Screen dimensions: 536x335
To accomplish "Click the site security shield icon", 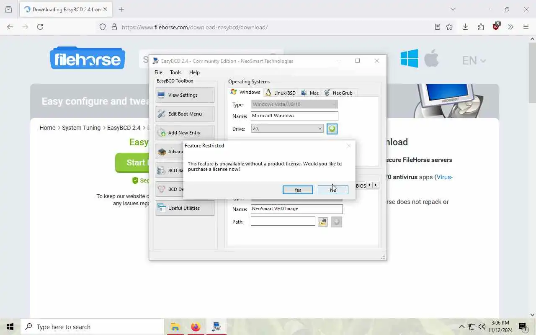I will tap(103, 27).
